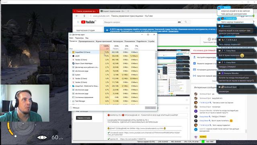Image resolution: width=257 pixels, height=145 pixels.
Task: Click the System process icon
Action: tap(73, 75)
